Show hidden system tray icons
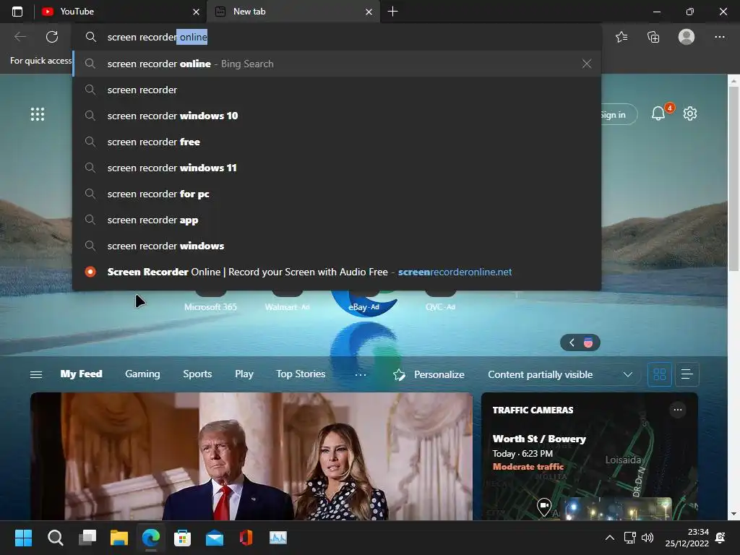The height and width of the screenshot is (555, 740). (x=610, y=538)
